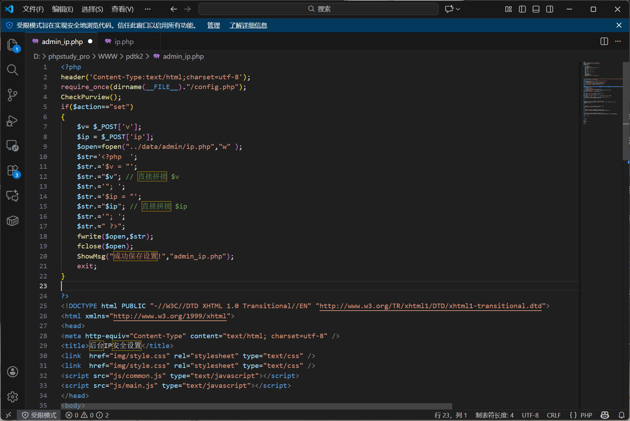Open the Accounts icon in activity bar
The image size is (630, 421).
click(13, 372)
